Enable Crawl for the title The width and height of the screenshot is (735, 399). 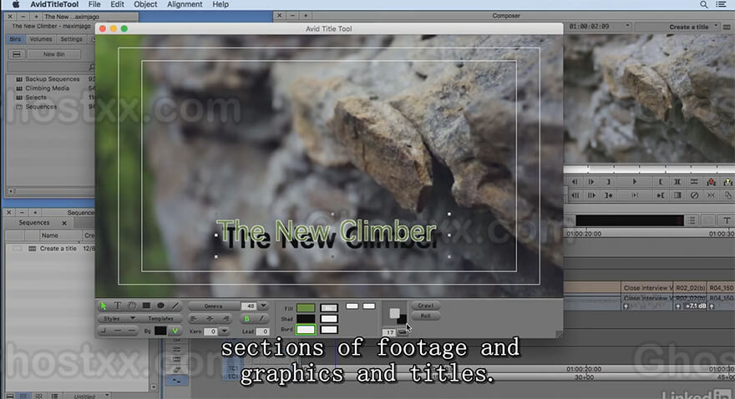click(426, 306)
